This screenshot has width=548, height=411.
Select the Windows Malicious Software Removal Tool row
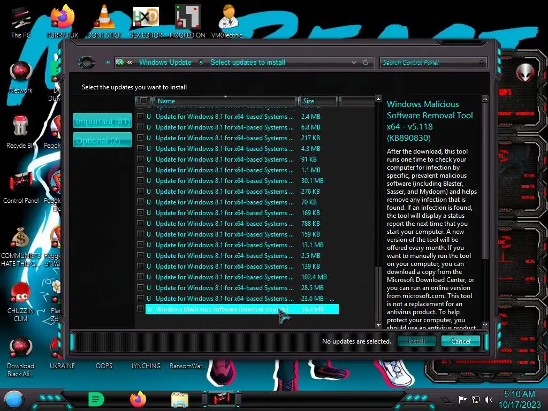[x=242, y=309]
